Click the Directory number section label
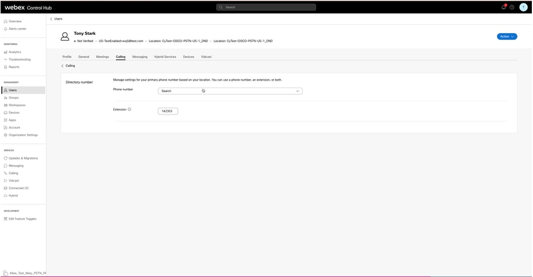Screen dimensions: 533x277 pos(79,82)
